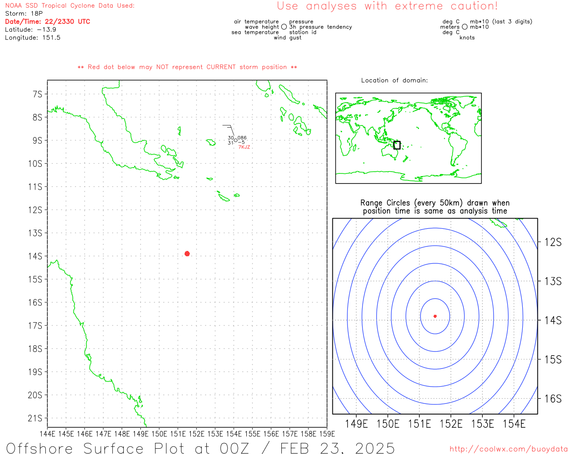The height and width of the screenshot is (454, 568).
Task: Click the red station id '7KJZ'
Action: [x=244, y=147]
